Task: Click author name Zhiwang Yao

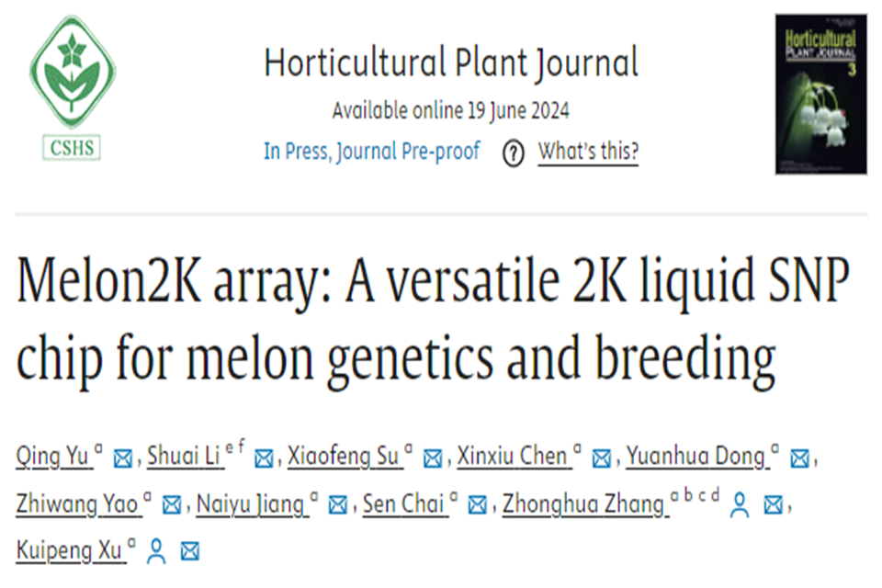Action: click(78, 503)
